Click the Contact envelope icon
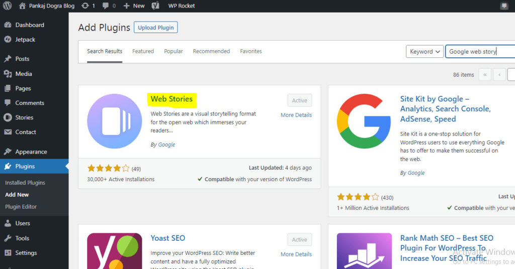This screenshot has height=269, width=515. click(x=8, y=131)
